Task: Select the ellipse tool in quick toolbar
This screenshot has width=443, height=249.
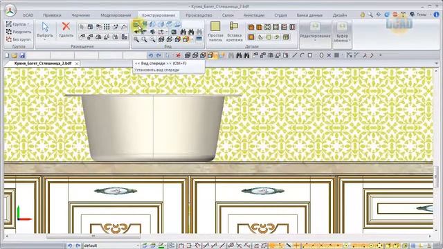Action: (x=321, y=55)
